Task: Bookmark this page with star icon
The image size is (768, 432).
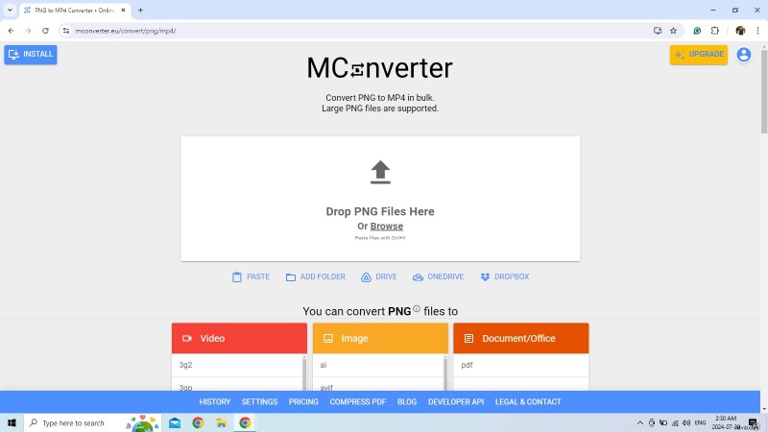Action: click(x=674, y=31)
